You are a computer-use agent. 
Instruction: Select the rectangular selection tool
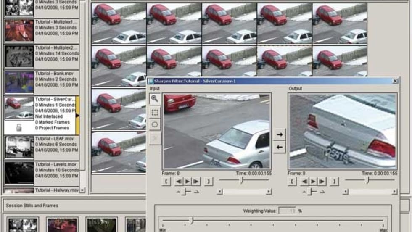click(x=155, y=112)
